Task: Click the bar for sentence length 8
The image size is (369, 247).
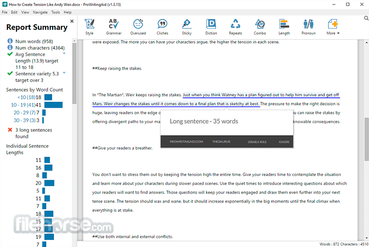Action: point(45,176)
